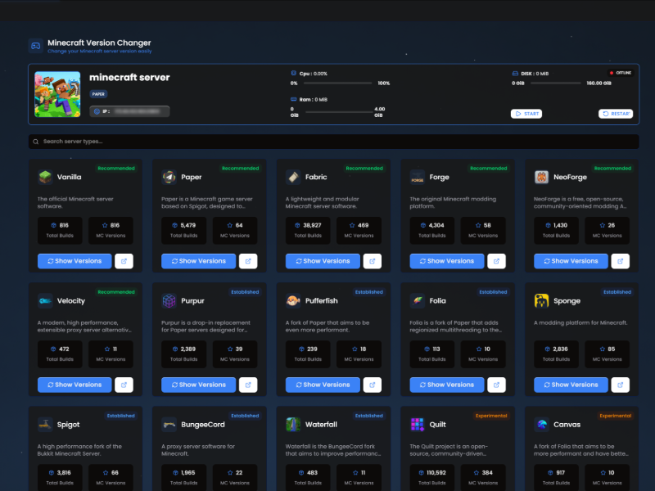Show Versions for Velocity
This screenshot has height=491, width=655.
click(x=75, y=385)
